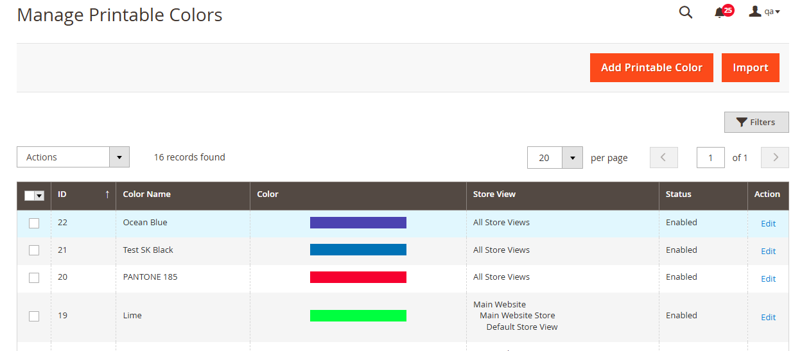Sort by Color Name column header
793x351 pixels.
coord(147,194)
